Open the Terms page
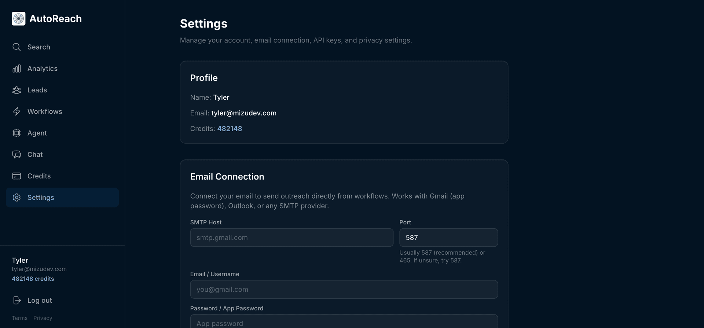 (x=19, y=318)
